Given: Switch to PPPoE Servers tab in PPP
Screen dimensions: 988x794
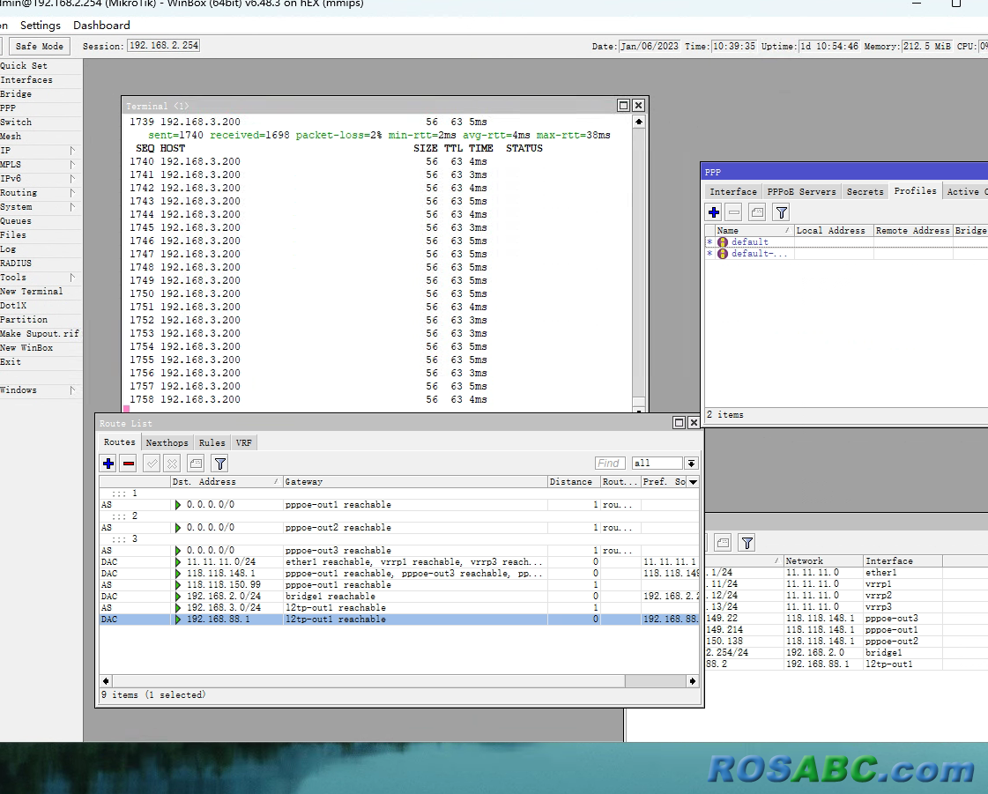Looking at the screenshot, I should click(x=801, y=191).
